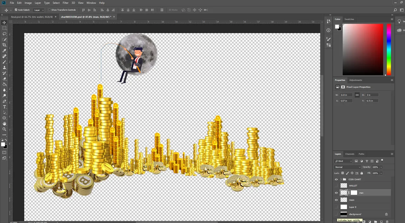Select the Eyedropper tool
Viewport: 405px width, 223px height.
pos(4,51)
